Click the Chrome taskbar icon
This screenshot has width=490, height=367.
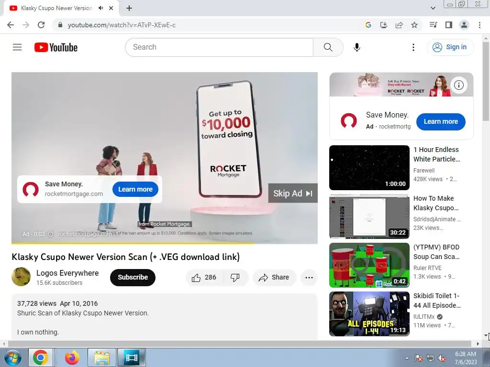41,357
